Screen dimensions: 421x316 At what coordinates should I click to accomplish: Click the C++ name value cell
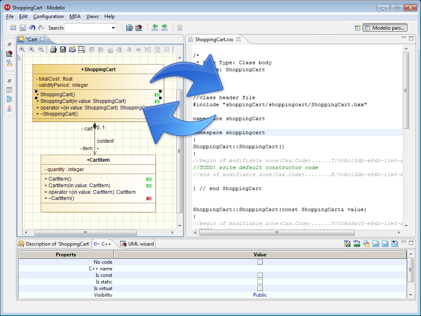(260, 268)
